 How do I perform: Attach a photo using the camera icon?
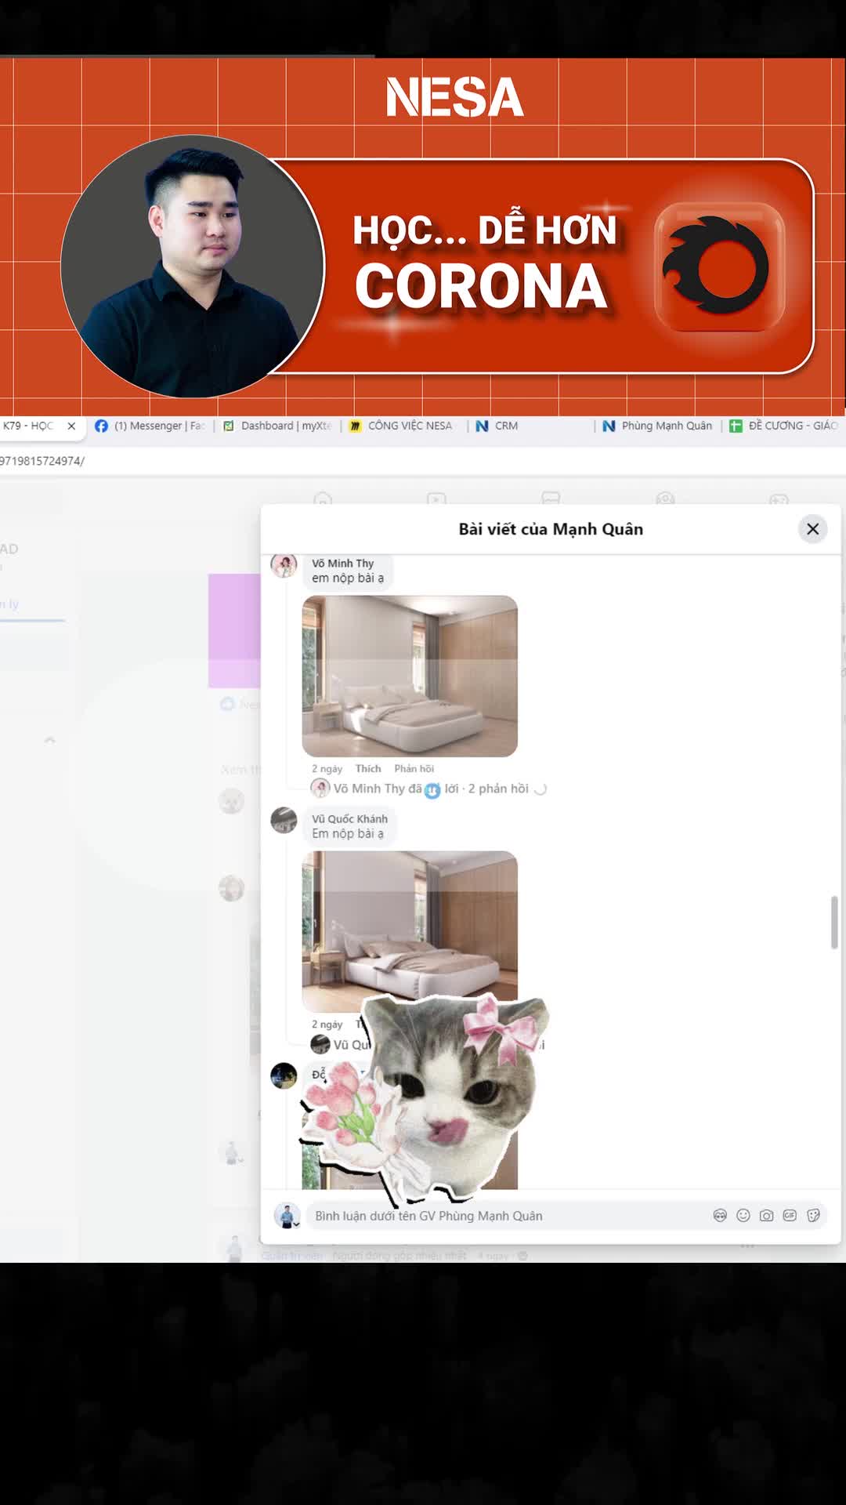point(766,1215)
